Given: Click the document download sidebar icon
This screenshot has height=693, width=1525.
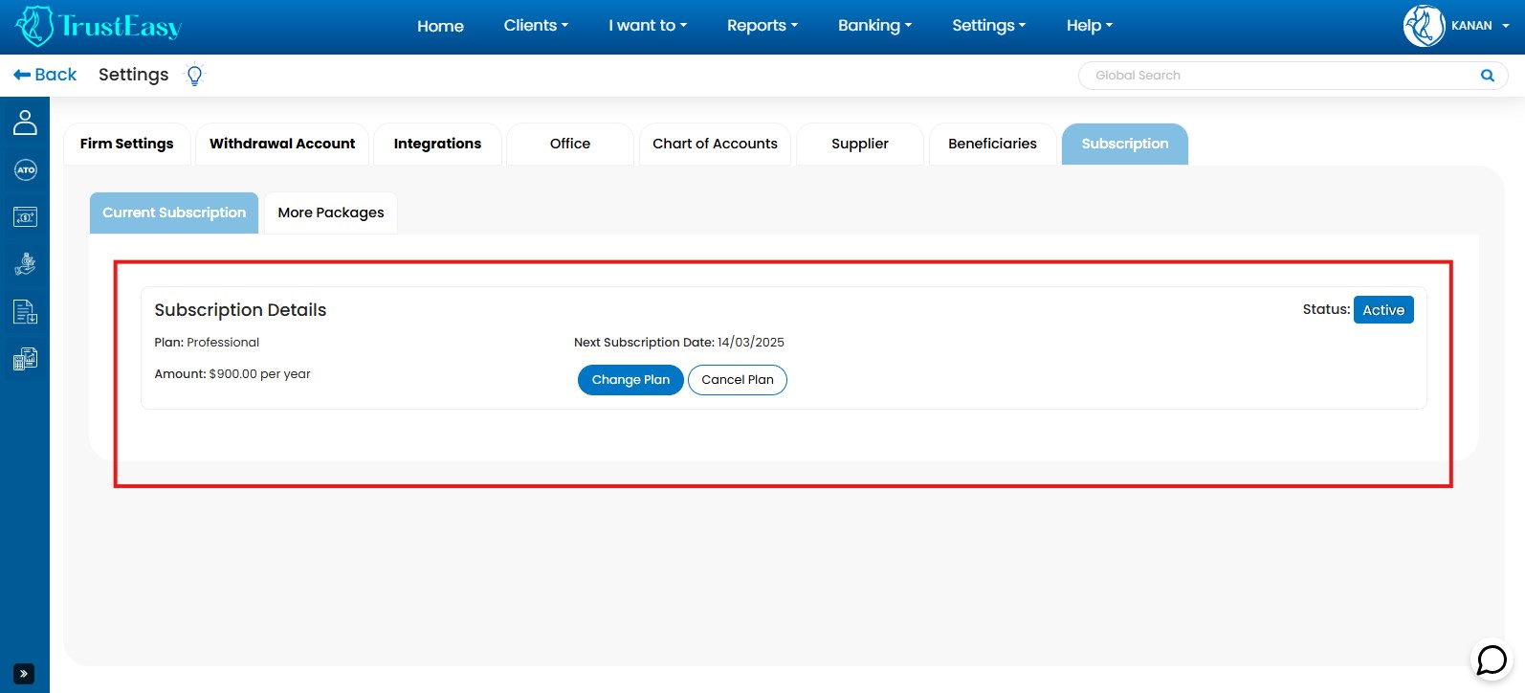Looking at the screenshot, I should (x=25, y=312).
